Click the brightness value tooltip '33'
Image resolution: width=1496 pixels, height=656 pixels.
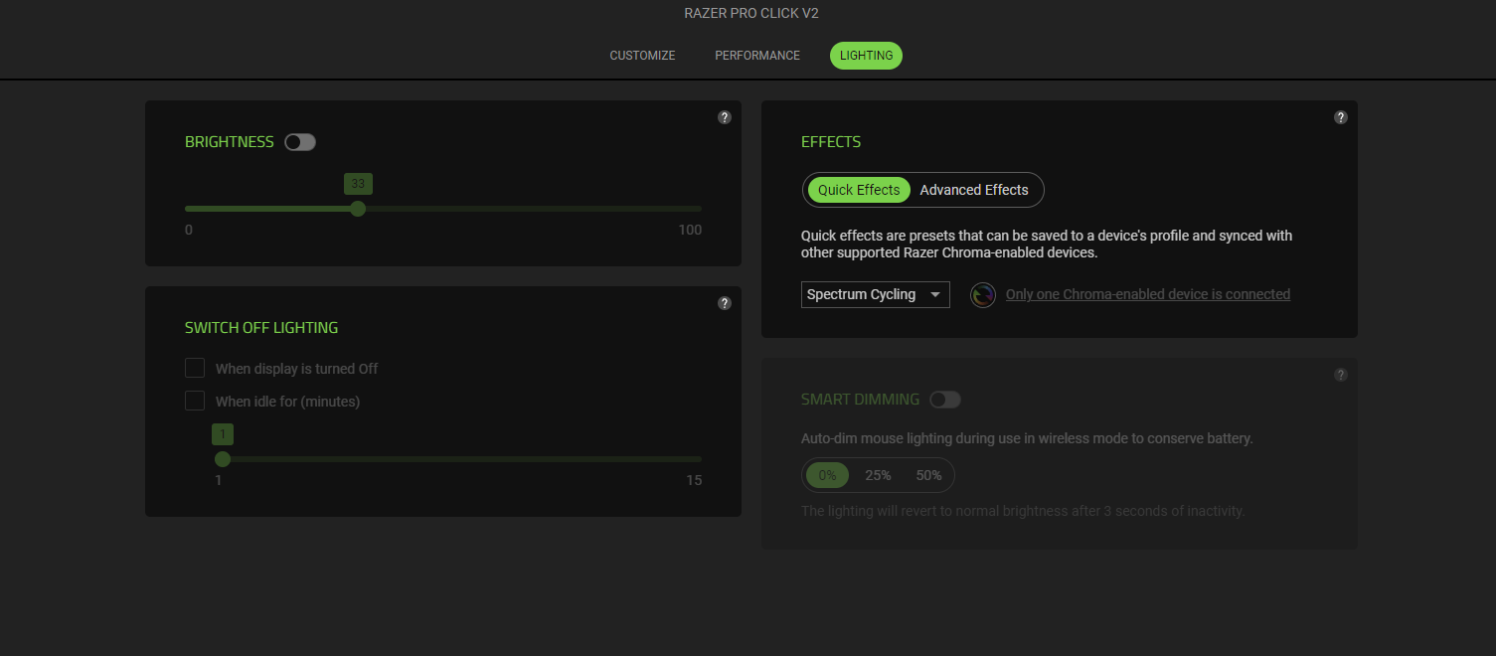tap(358, 184)
